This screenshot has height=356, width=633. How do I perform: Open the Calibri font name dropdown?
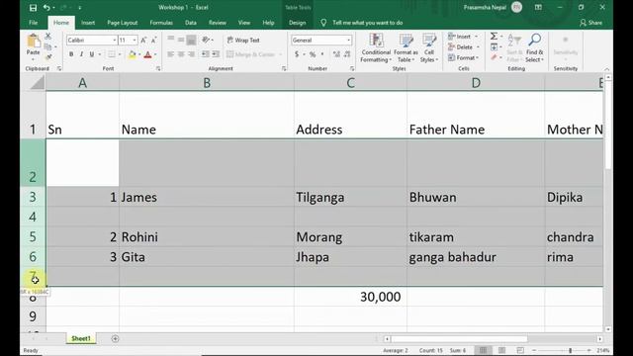115,40
